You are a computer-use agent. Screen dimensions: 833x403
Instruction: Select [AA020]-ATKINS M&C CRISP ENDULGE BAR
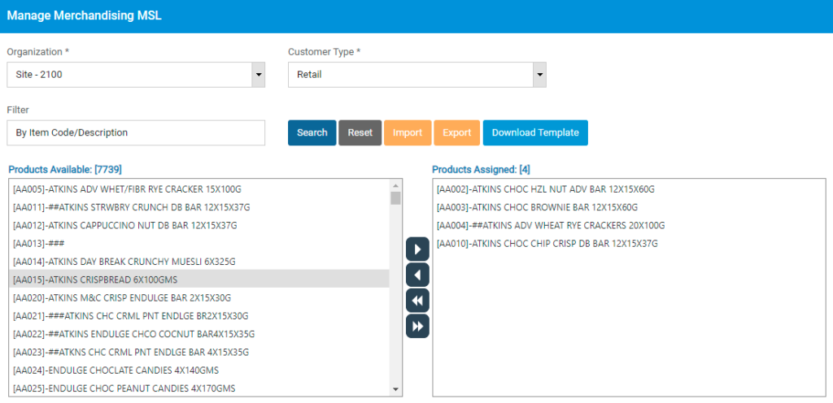pyautogui.click(x=199, y=297)
